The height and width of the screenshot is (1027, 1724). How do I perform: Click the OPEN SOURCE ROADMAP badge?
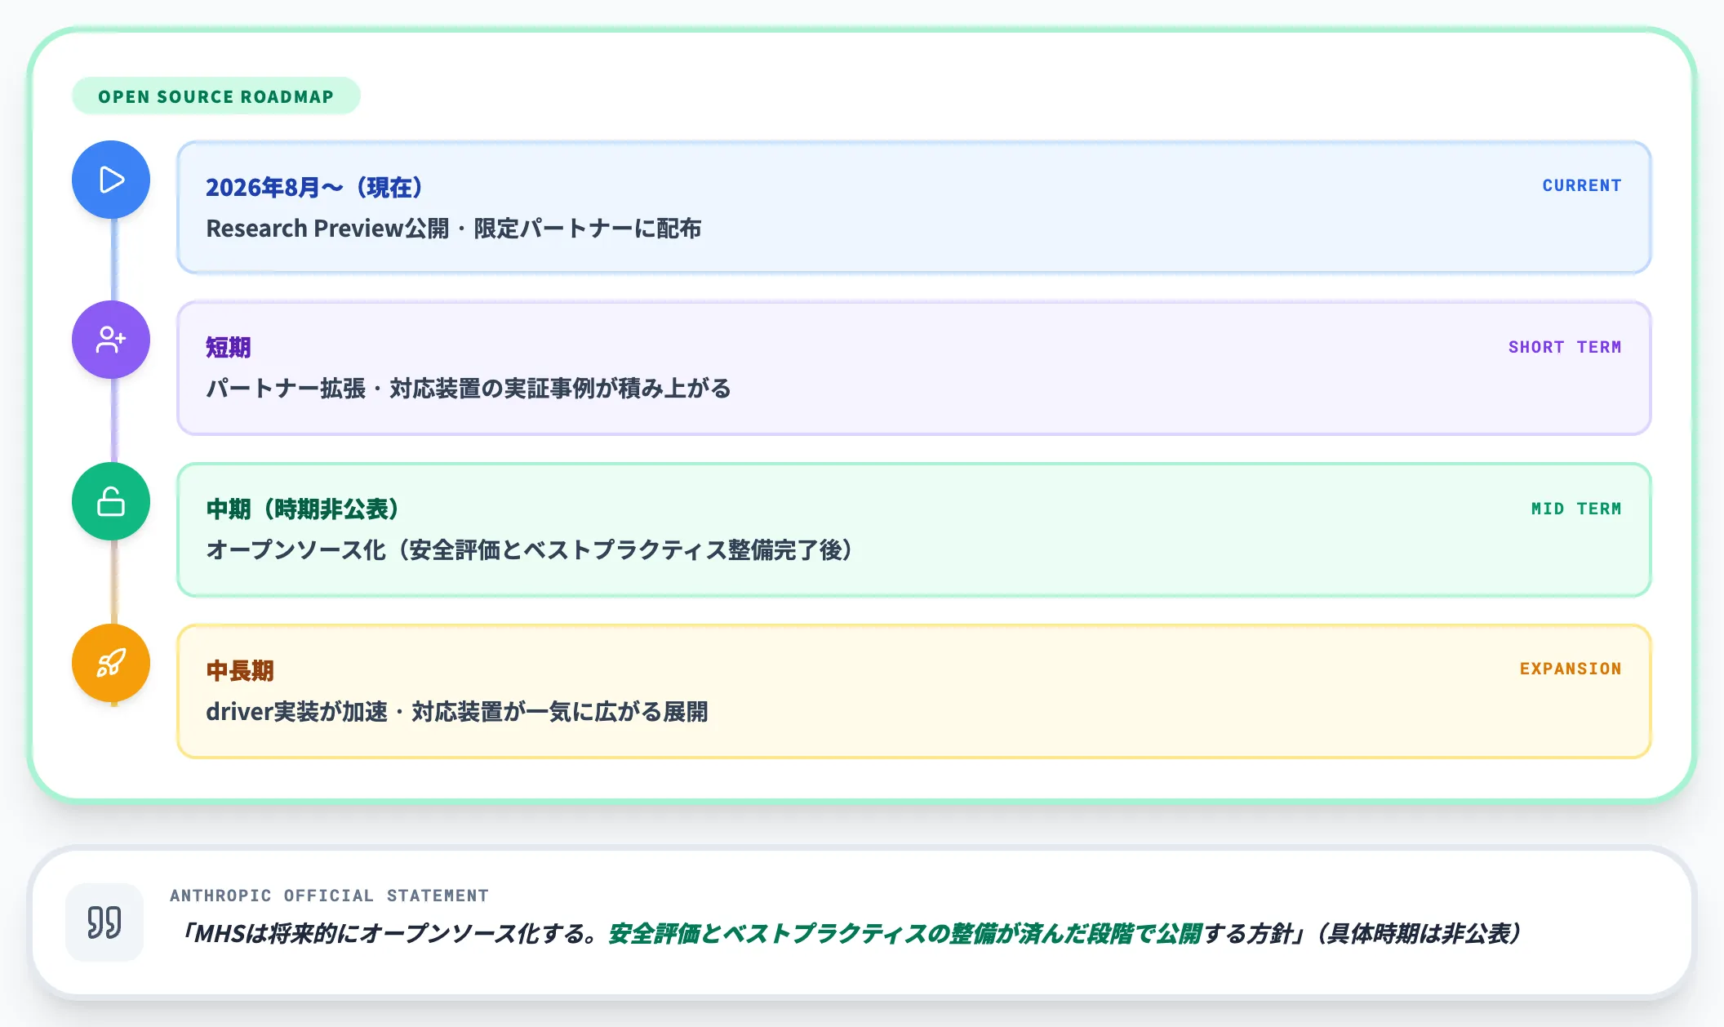tap(216, 96)
